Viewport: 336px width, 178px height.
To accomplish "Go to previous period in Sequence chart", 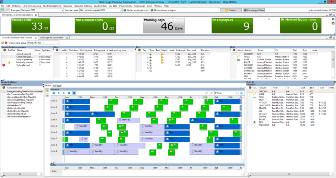I will pyautogui.click(x=59, y=93).
